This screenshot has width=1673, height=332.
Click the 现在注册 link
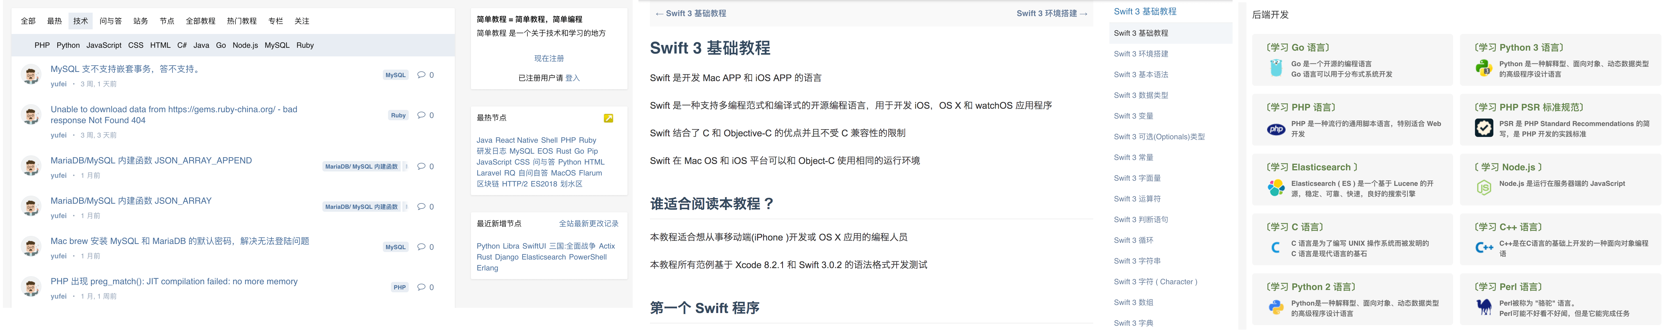549,58
